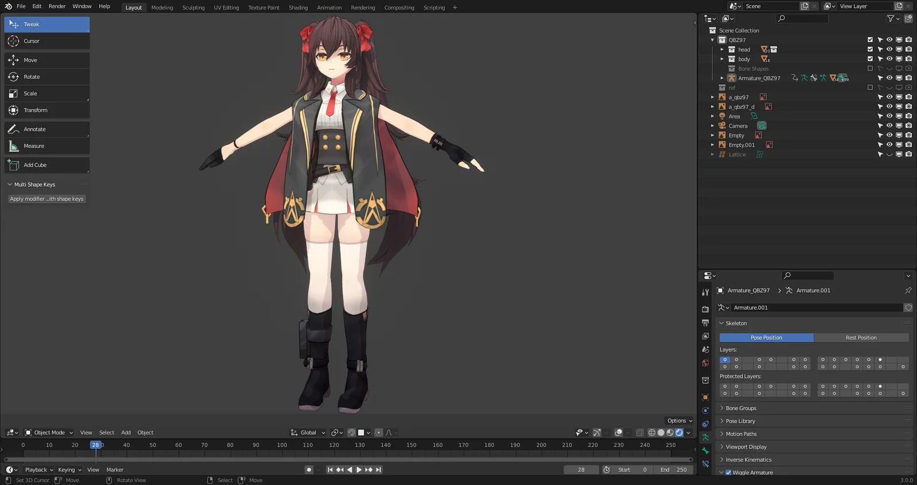Jump to the timeline start frame

click(330, 470)
